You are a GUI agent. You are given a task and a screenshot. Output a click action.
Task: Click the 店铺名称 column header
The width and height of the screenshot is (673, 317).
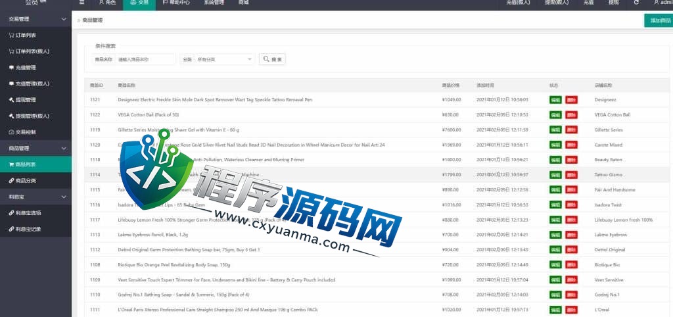(x=603, y=85)
